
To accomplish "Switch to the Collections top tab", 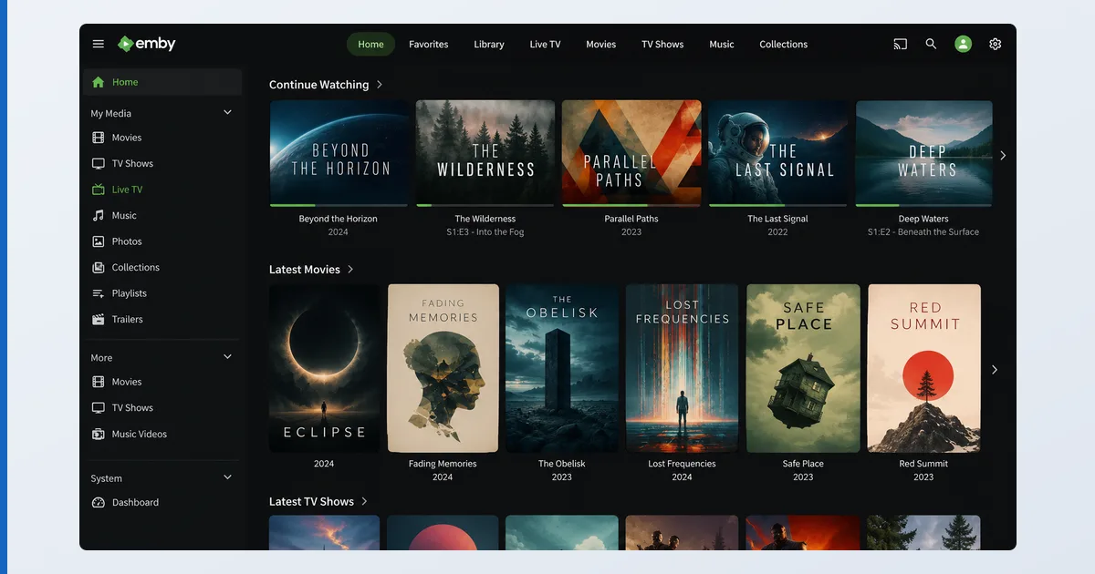I will [x=784, y=44].
